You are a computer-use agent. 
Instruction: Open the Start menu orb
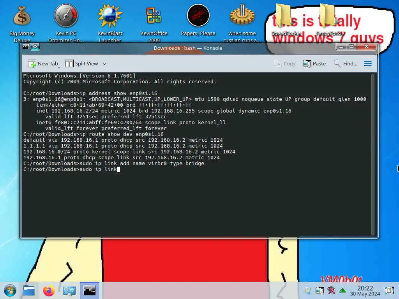pos(10,290)
